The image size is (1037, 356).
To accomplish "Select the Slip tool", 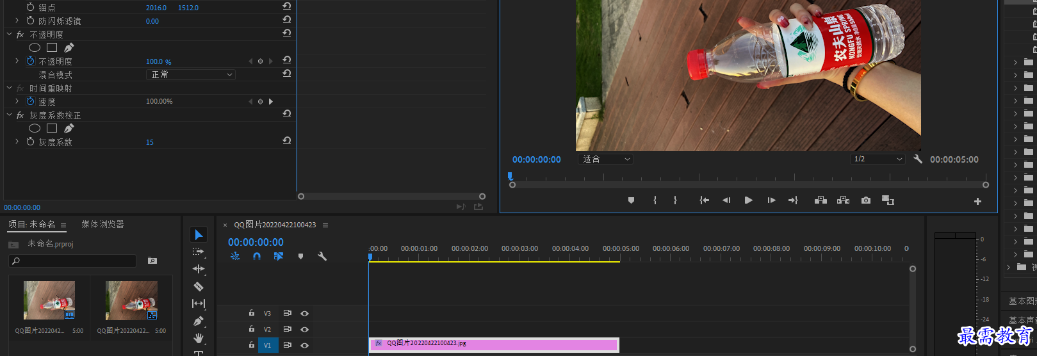I will pyautogui.click(x=199, y=303).
